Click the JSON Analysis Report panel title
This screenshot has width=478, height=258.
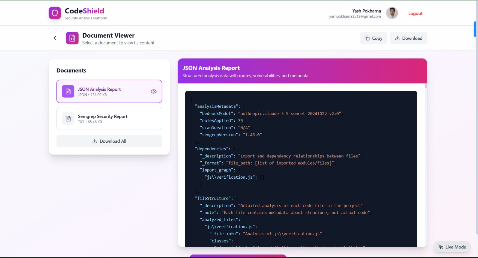(211, 68)
